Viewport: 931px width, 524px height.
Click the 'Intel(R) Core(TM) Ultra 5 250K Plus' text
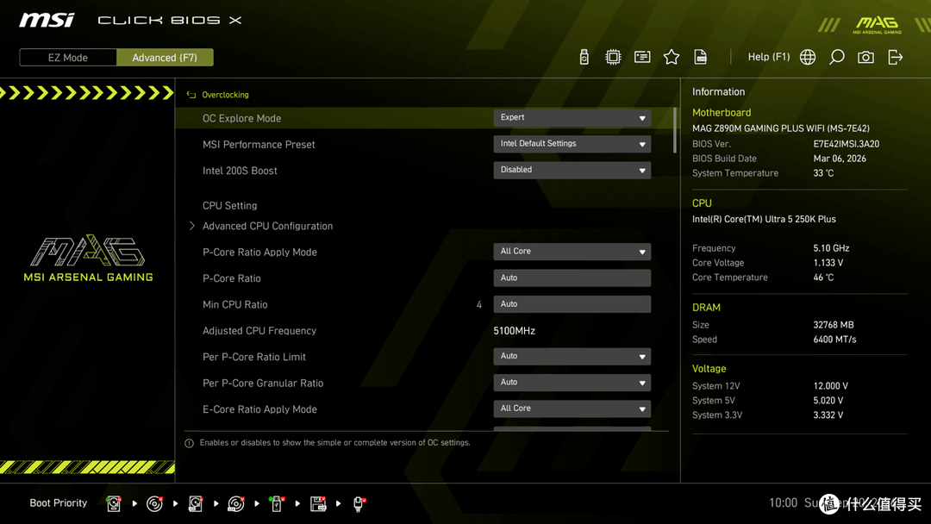tap(764, 219)
